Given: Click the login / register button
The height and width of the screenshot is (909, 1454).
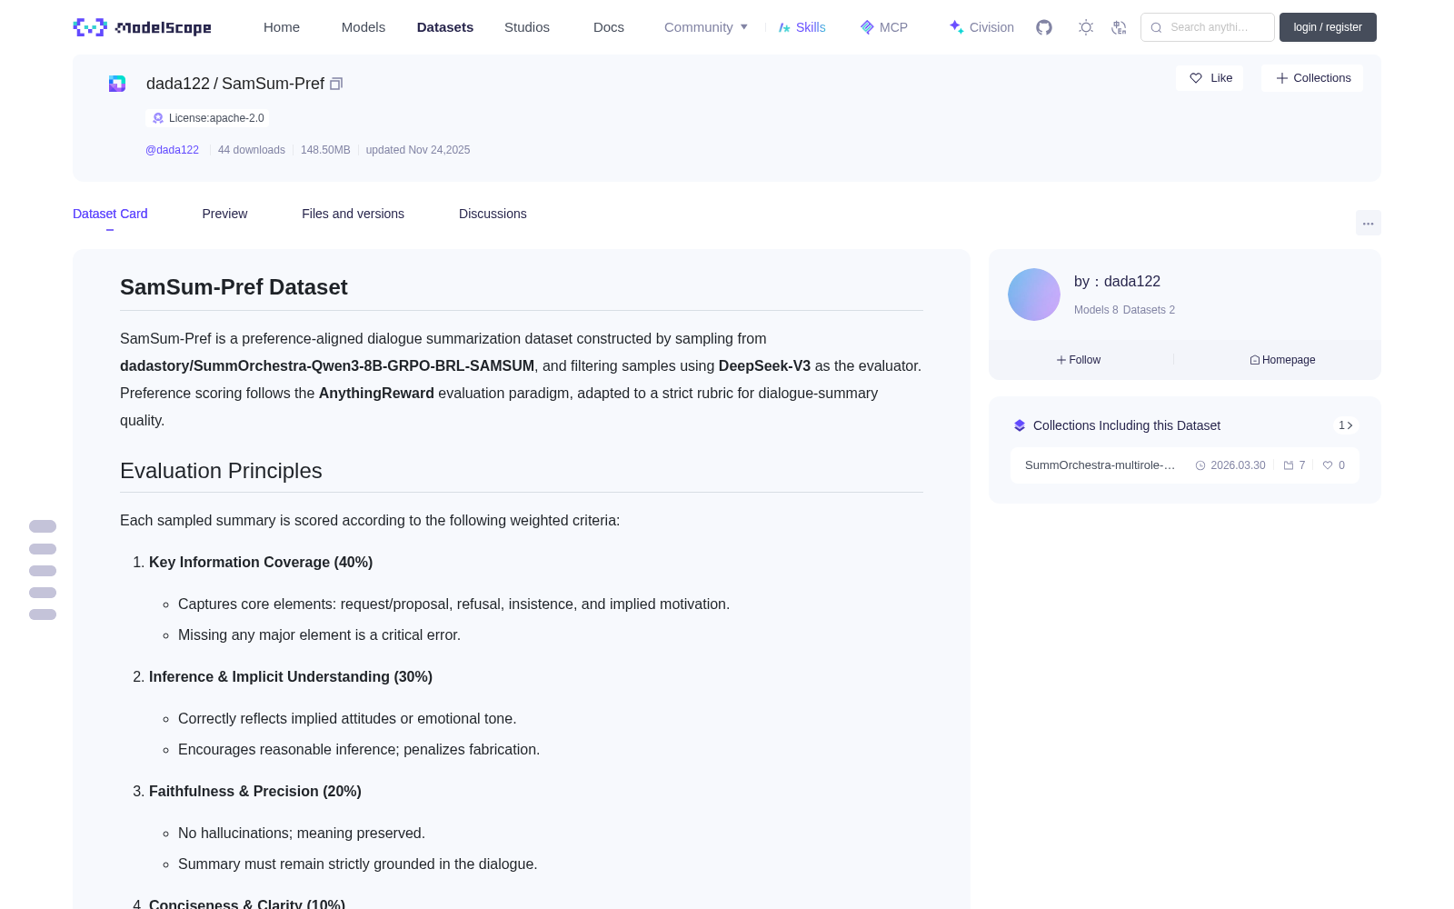Looking at the screenshot, I should [x=1328, y=27].
